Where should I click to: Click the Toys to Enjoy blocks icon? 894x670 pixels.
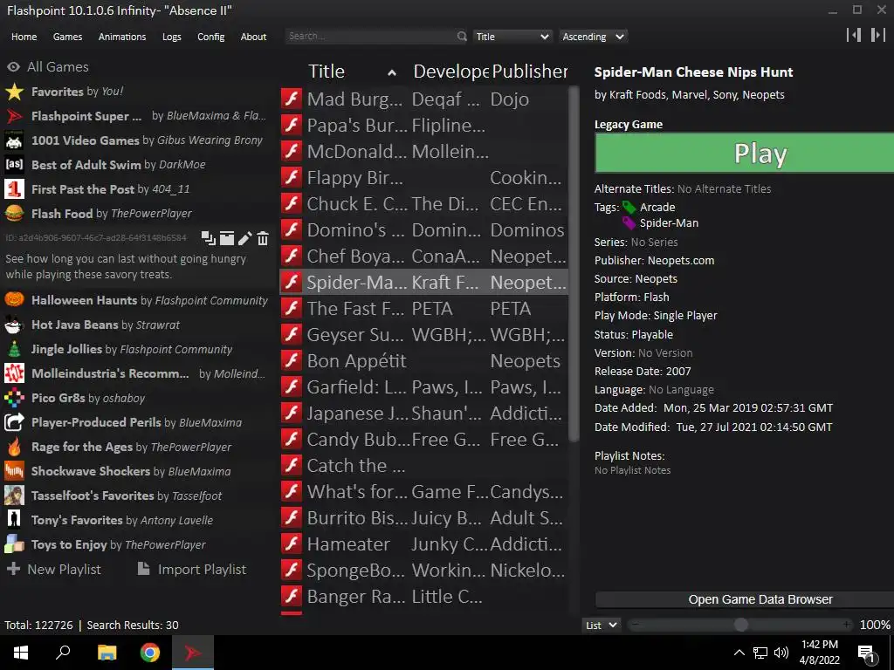14,544
